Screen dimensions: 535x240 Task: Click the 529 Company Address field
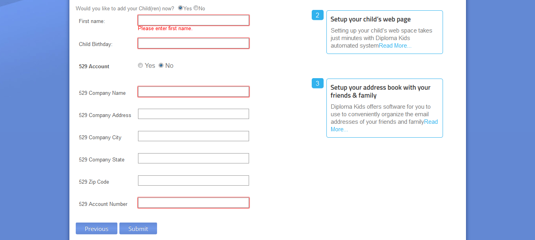tap(193, 113)
